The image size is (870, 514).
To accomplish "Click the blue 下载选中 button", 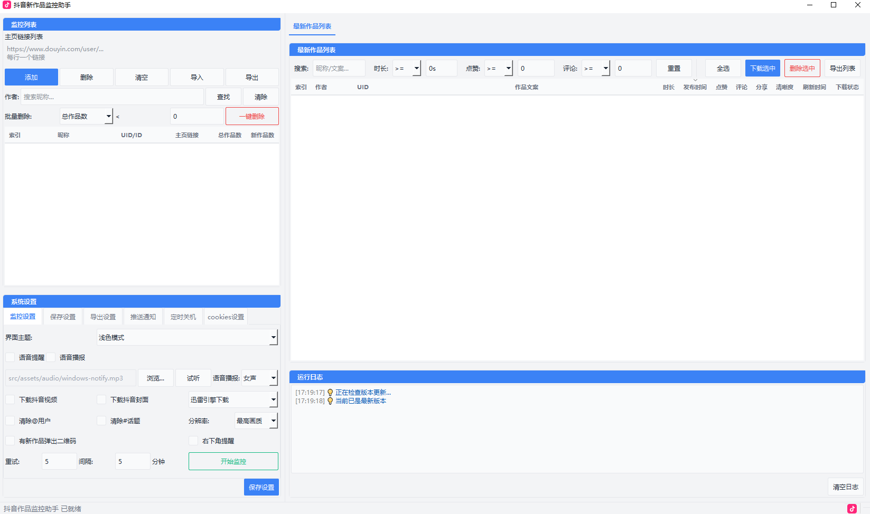I will click(763, 68).
